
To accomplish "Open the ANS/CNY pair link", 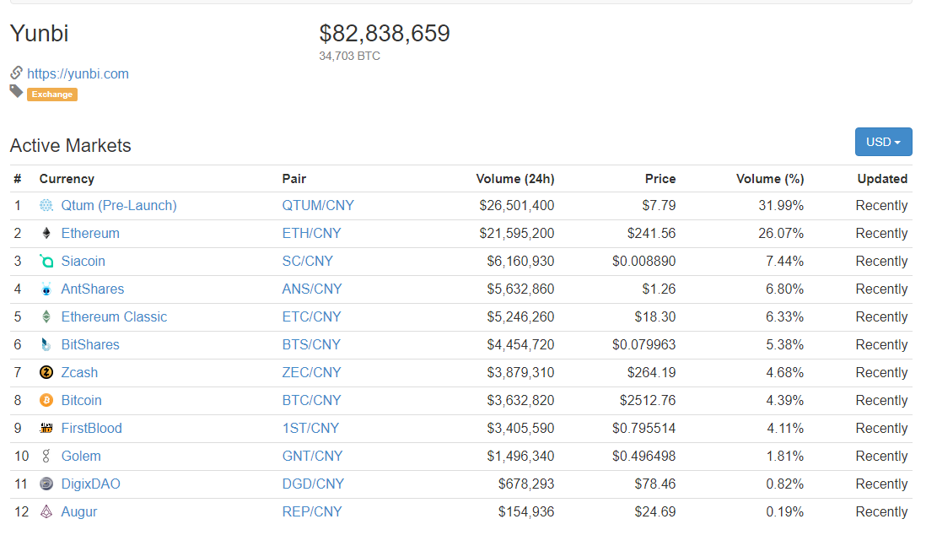I will [x=312, y=289].
